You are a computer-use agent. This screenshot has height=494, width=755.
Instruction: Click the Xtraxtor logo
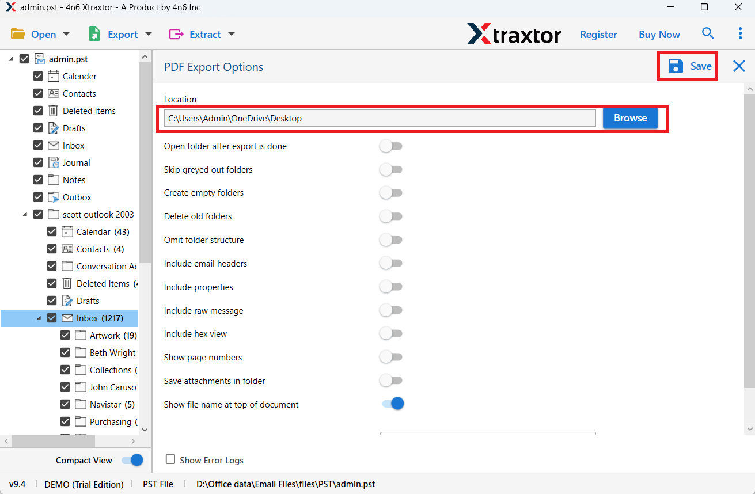coord(514,34)
